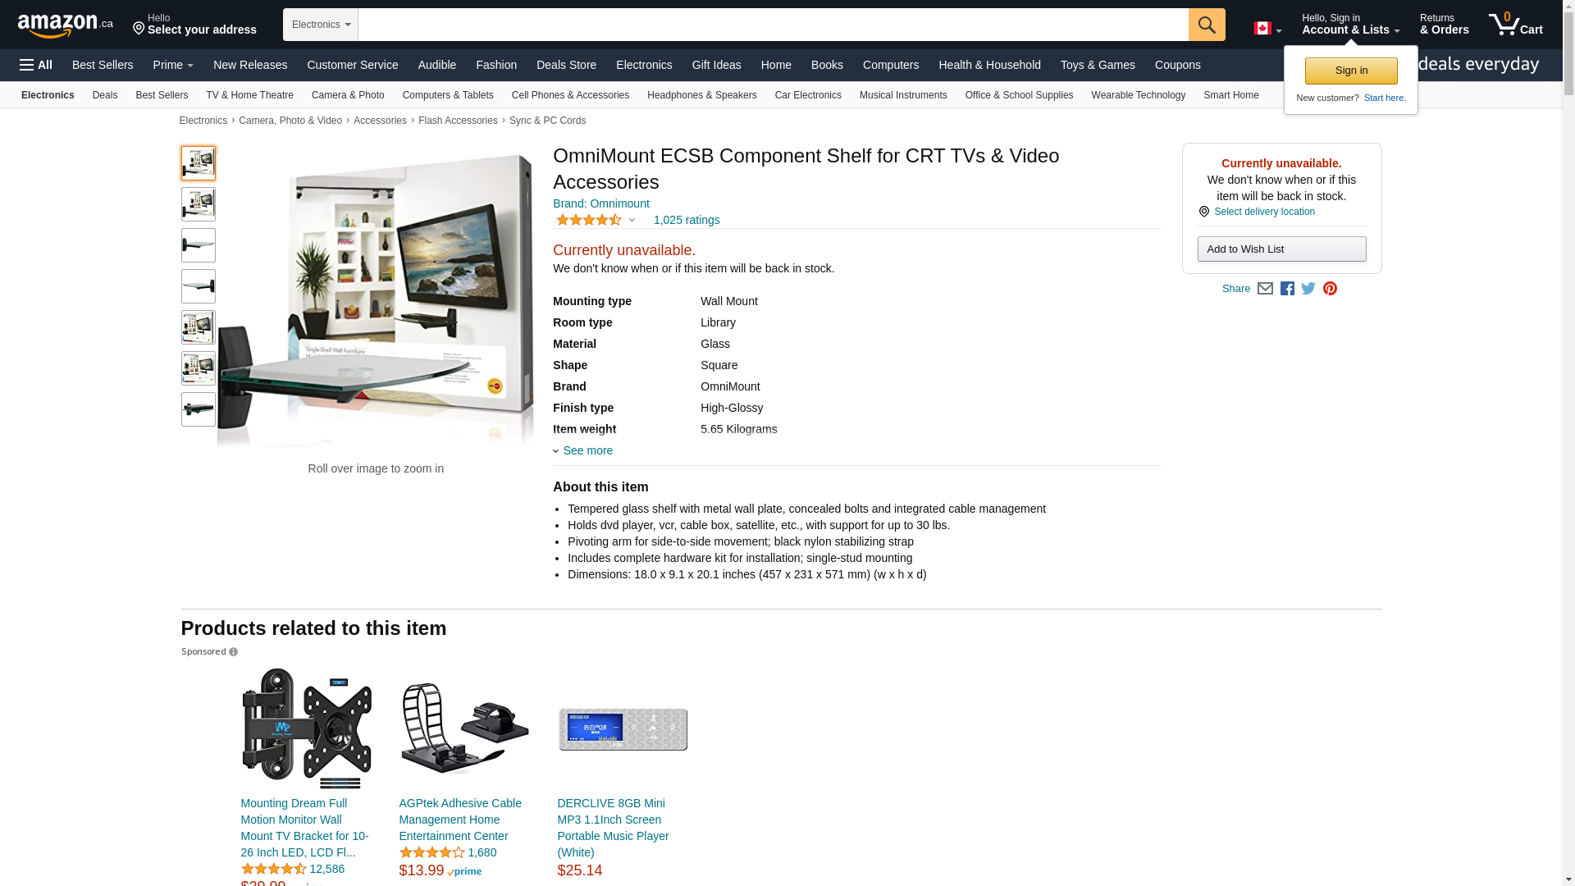Open the 1,025 ratings link

pos(687,220)
